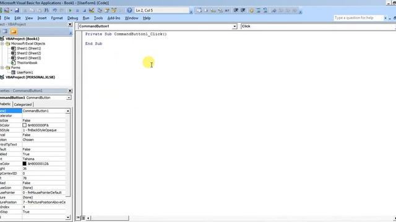Click the BackColor white color swatch
The height and width of the screenshot is (222, 396).
[25, 125]
